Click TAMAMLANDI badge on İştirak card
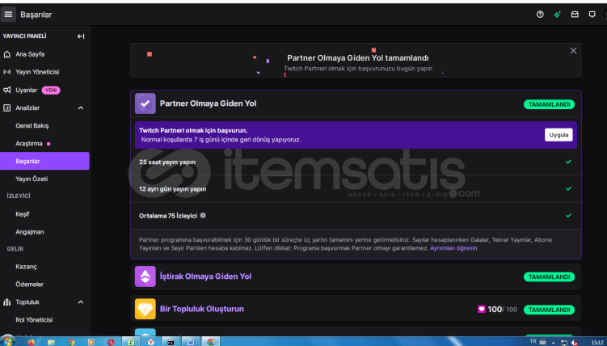Viewport: 607px width, 346px height. (549, 277)
